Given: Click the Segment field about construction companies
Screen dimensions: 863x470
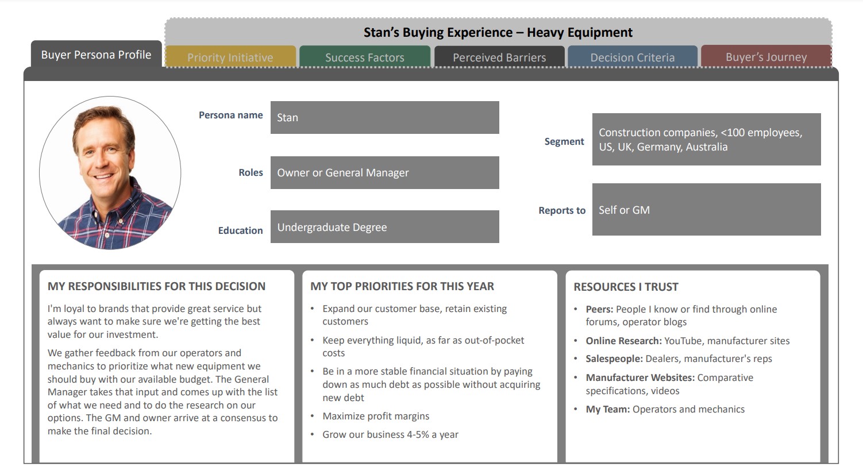Looking at the screenshot, I should point(707,140).
